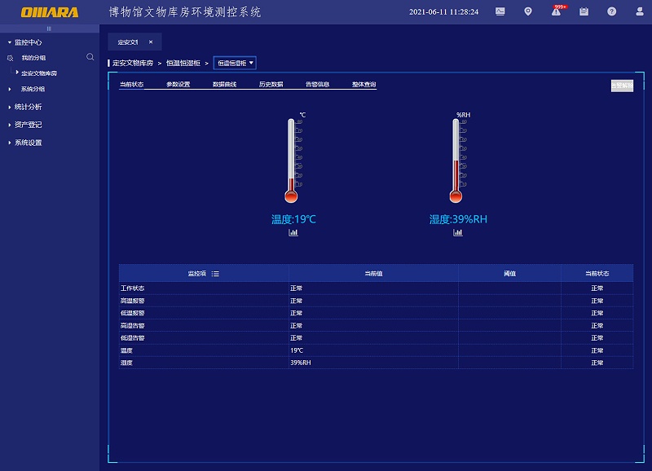Click the help question mark icon
The height and width of the screenshot is (471, 652).
coord(611,12)
